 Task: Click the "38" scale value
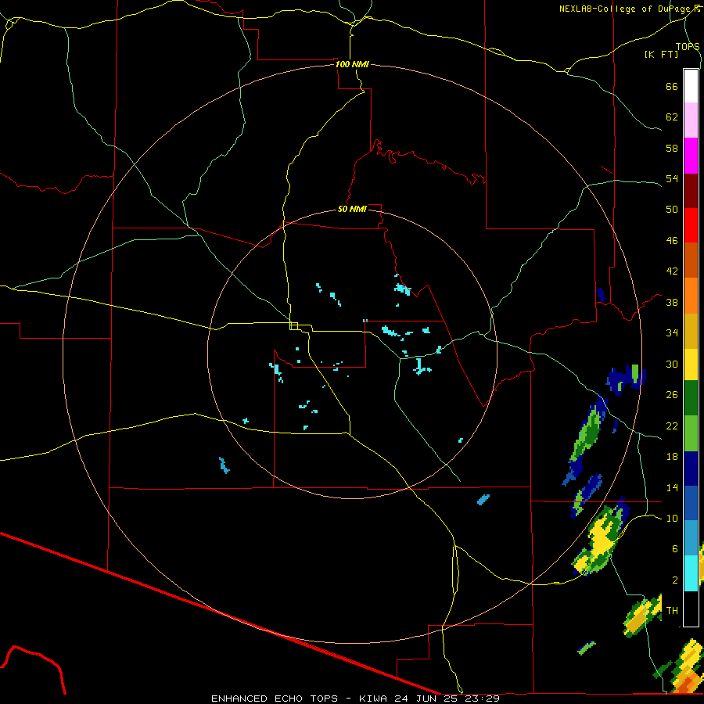672,302
